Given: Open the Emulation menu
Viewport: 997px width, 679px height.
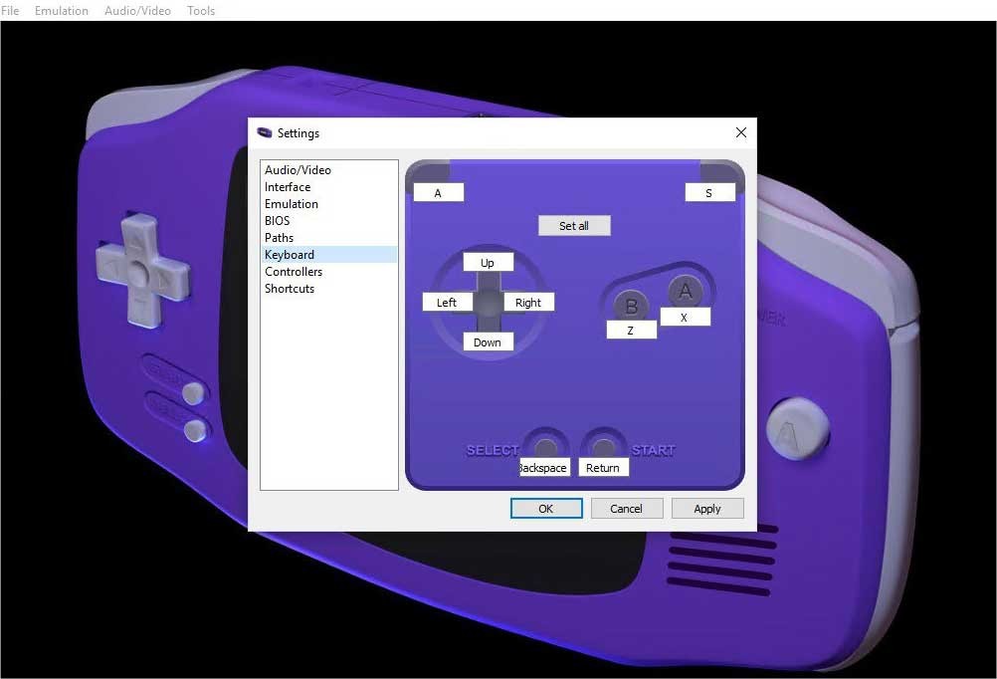Looking at the screenshot, I should point(62,11).
